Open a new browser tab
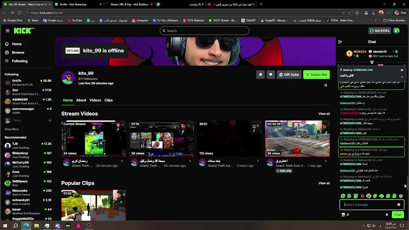The height and width of the screenshot is (230, 409). tap(261, 4)
